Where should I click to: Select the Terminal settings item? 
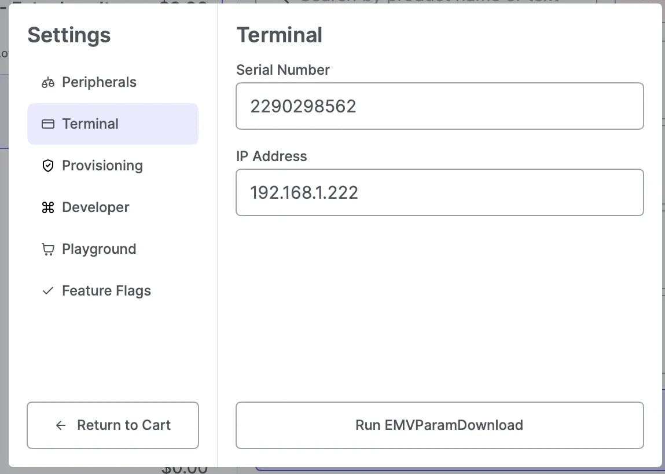[x=113, y=124]
